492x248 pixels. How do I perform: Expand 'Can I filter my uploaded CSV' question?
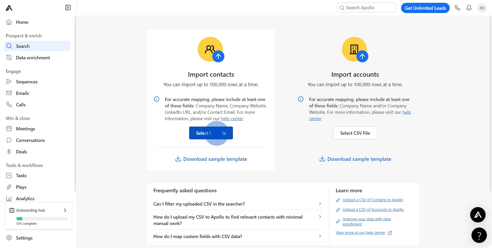click(x=320, y=204)
